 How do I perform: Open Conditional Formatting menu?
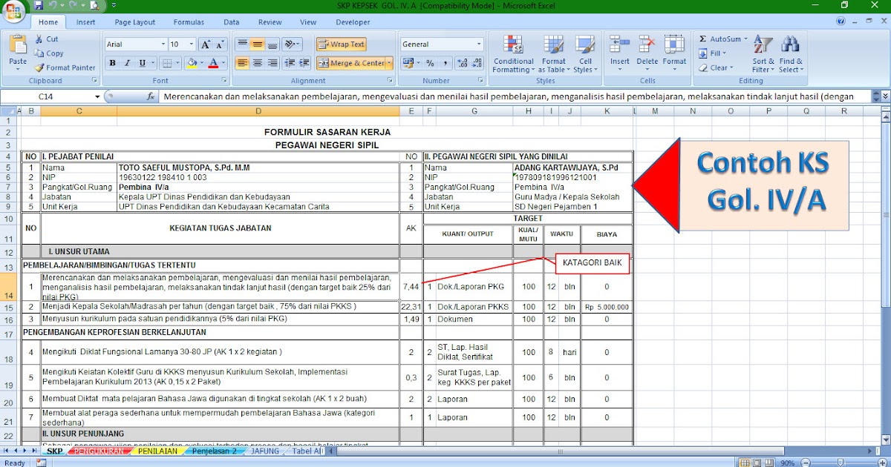514,53
